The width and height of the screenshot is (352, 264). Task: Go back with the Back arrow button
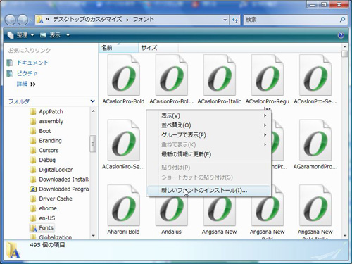[x=11, y=20]
